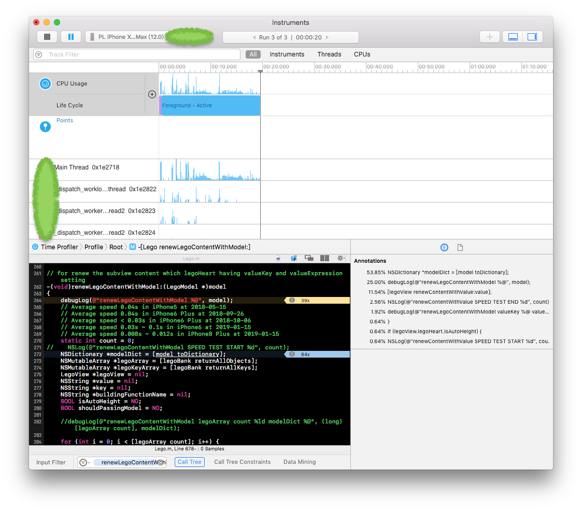Viewport: 582px width, 511px height.
Task: Open the input filter options dropdown
Action: pyautogui.click(x=84, y=462)
